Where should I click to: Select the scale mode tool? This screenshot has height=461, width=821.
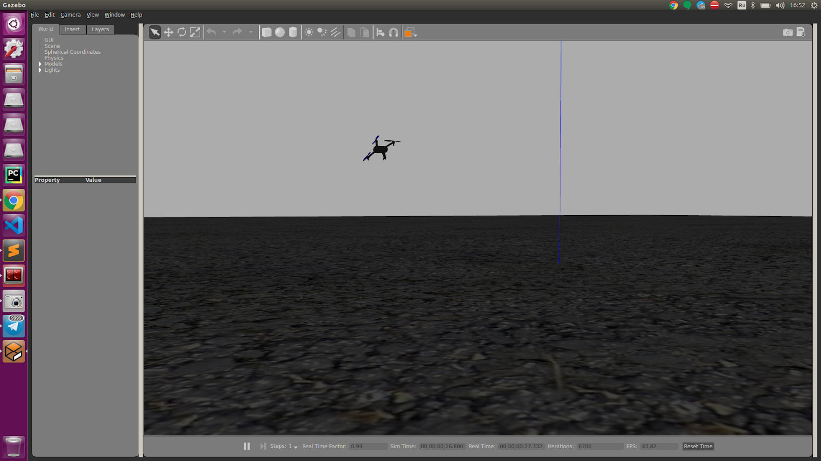pos(196,32)
